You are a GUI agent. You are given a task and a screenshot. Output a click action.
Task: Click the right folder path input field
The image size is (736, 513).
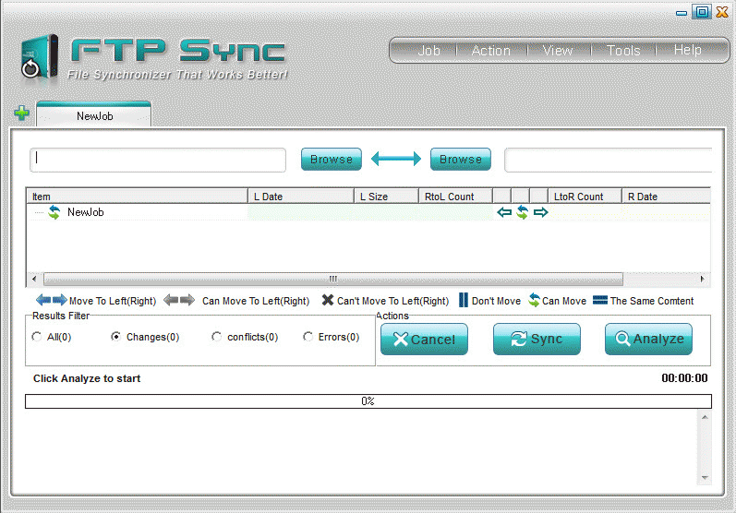(609, 161)
